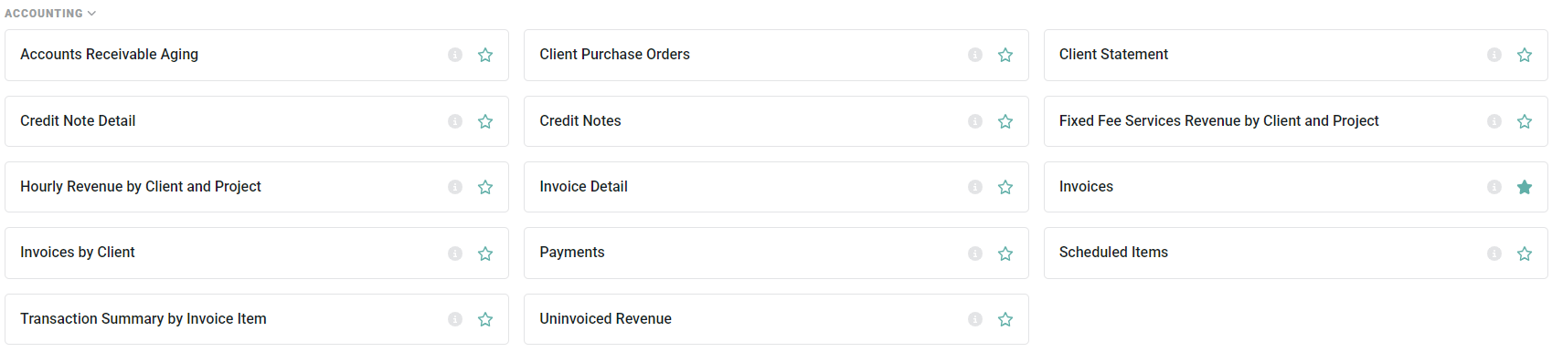Collapse the Accounting section header
The image size is (1552, 352).
click(x=50, y=14)
